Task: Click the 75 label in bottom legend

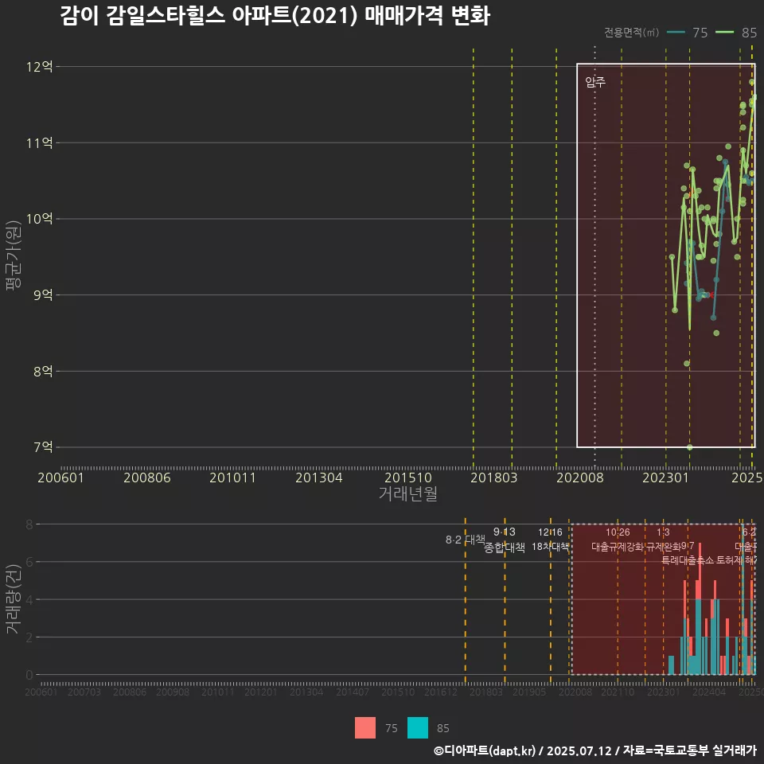Action: pos(392,728)
